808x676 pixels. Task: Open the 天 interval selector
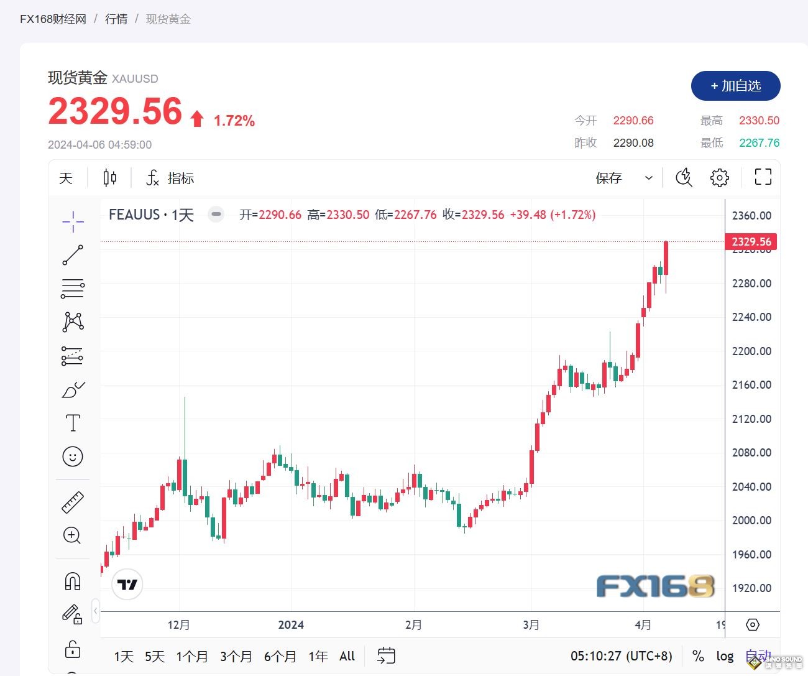(x=66, y=177)
